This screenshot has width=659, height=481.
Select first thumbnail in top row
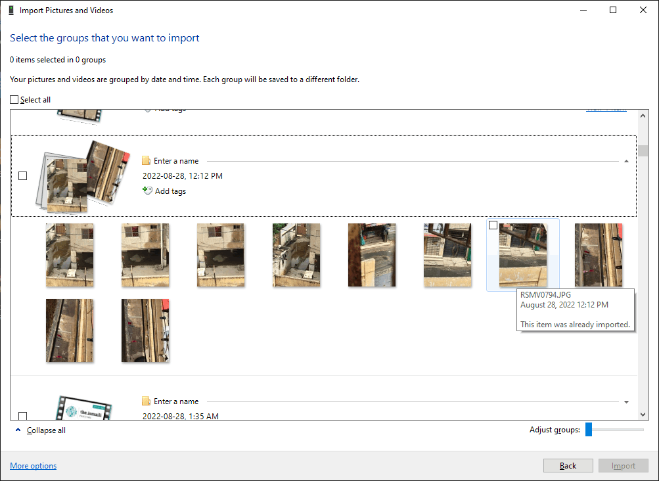coord(70,255)
